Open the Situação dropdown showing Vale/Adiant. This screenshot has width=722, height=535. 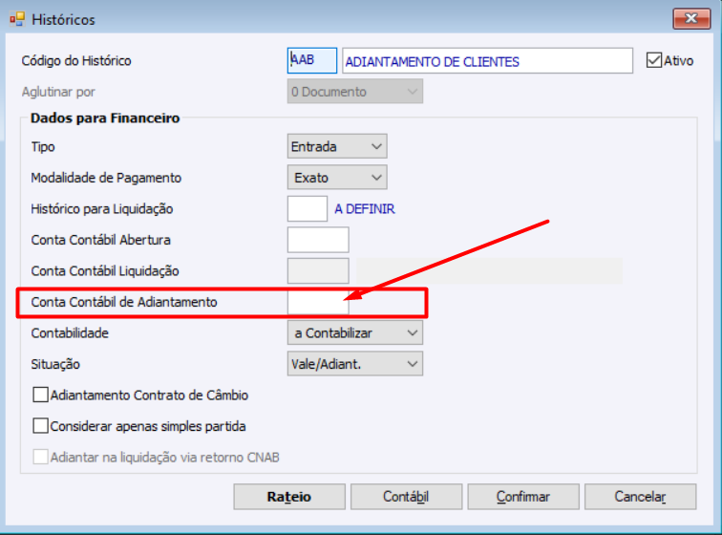click(355, 364)
